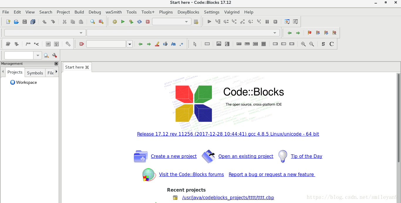Open the build target dropdown
Screen dimensions: 401x203
pos(172,22)
